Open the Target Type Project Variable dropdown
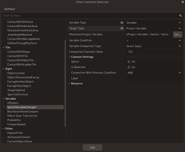 click(x=153, y=28)
